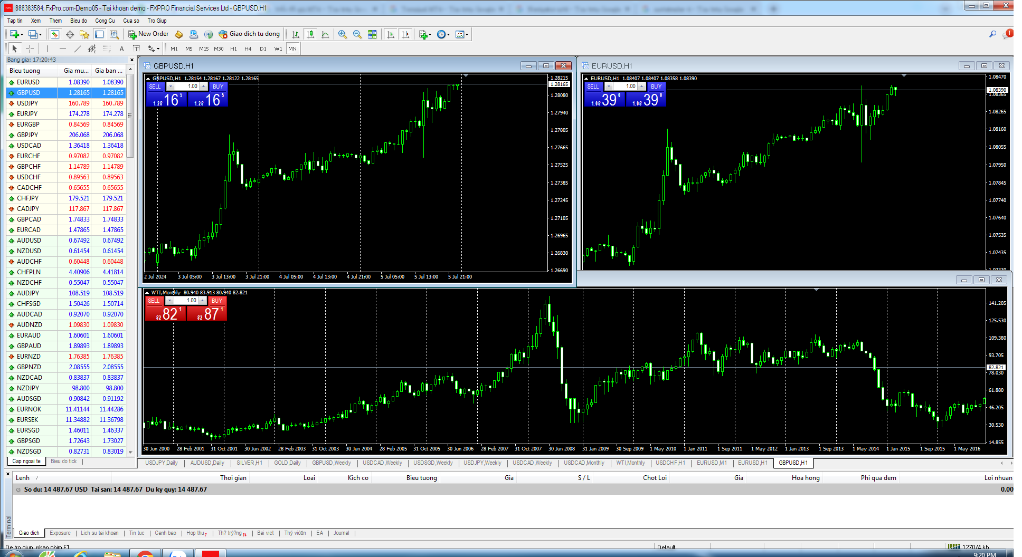
Task: Collapse GBPUSD one-click trading panel triangle
Action: pyautogui.click(x=148, y=79)
